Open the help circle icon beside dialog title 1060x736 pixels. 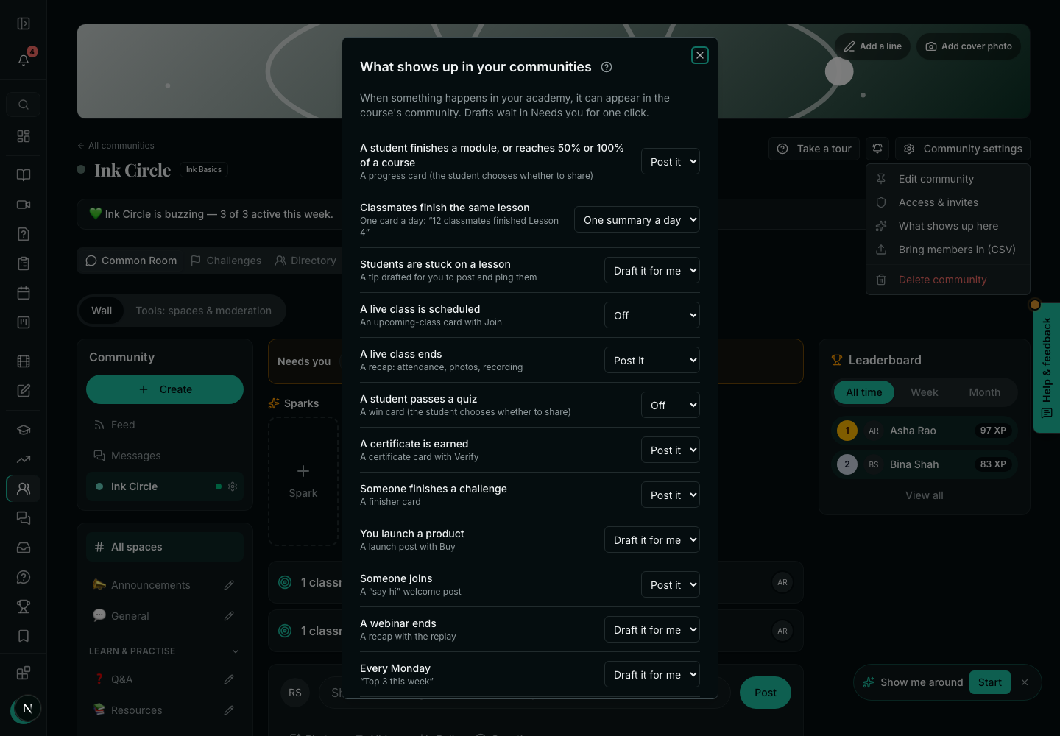pyautogui.click(x=607, y=67)
